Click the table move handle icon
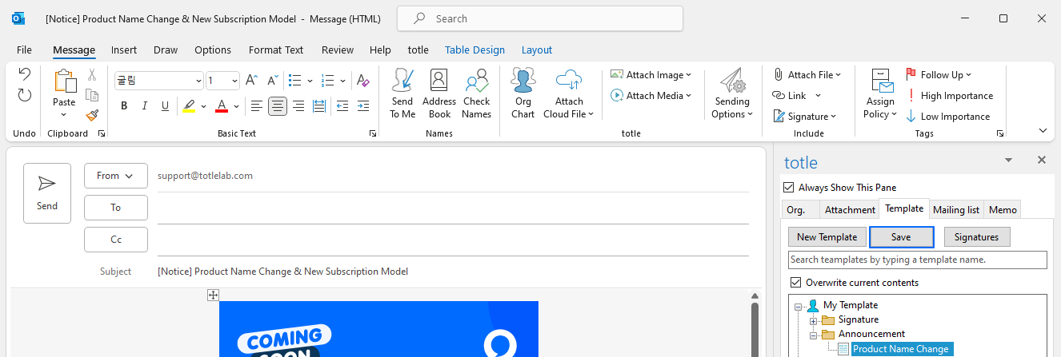The height and width of the screenshot is (357, 1061). click(213, 296)
